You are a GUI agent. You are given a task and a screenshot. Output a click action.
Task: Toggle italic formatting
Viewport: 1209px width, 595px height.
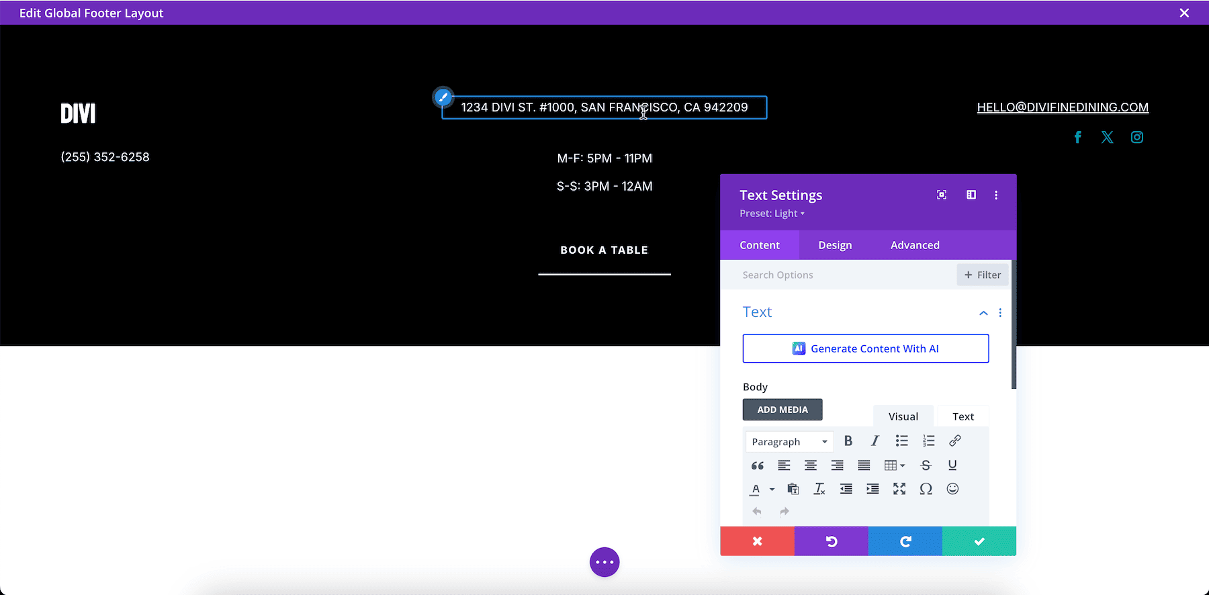click(875, 441)
